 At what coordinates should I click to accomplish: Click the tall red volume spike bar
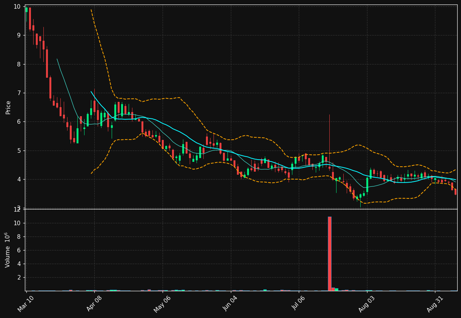click(x=329, y=253)
